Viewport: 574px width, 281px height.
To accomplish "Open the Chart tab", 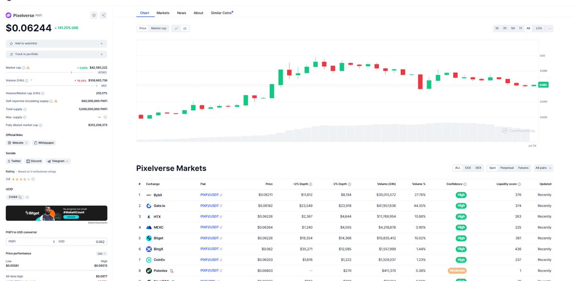I will (x=144, y=13).
